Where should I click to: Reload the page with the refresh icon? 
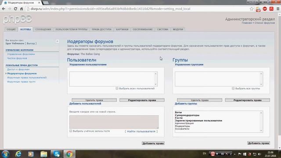click(x=15, y=9)
